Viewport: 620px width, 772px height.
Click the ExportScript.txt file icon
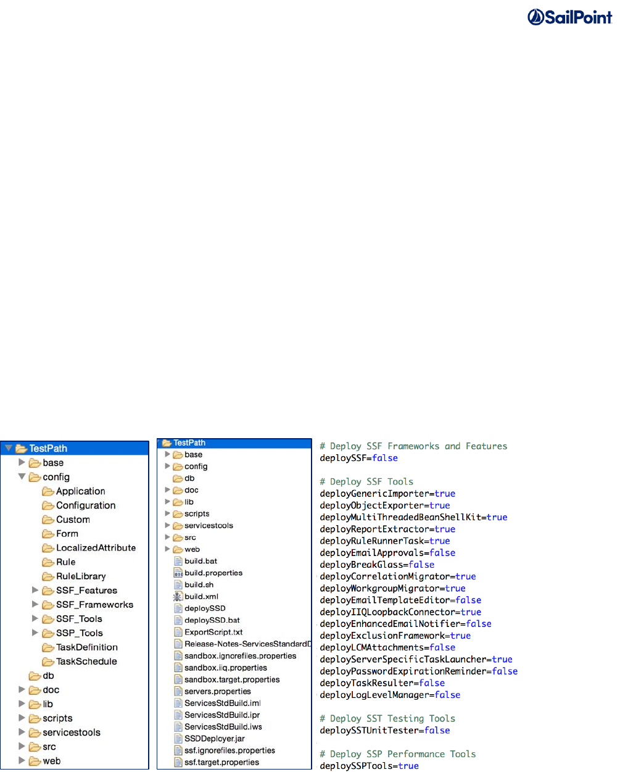[x=178, y=633]
